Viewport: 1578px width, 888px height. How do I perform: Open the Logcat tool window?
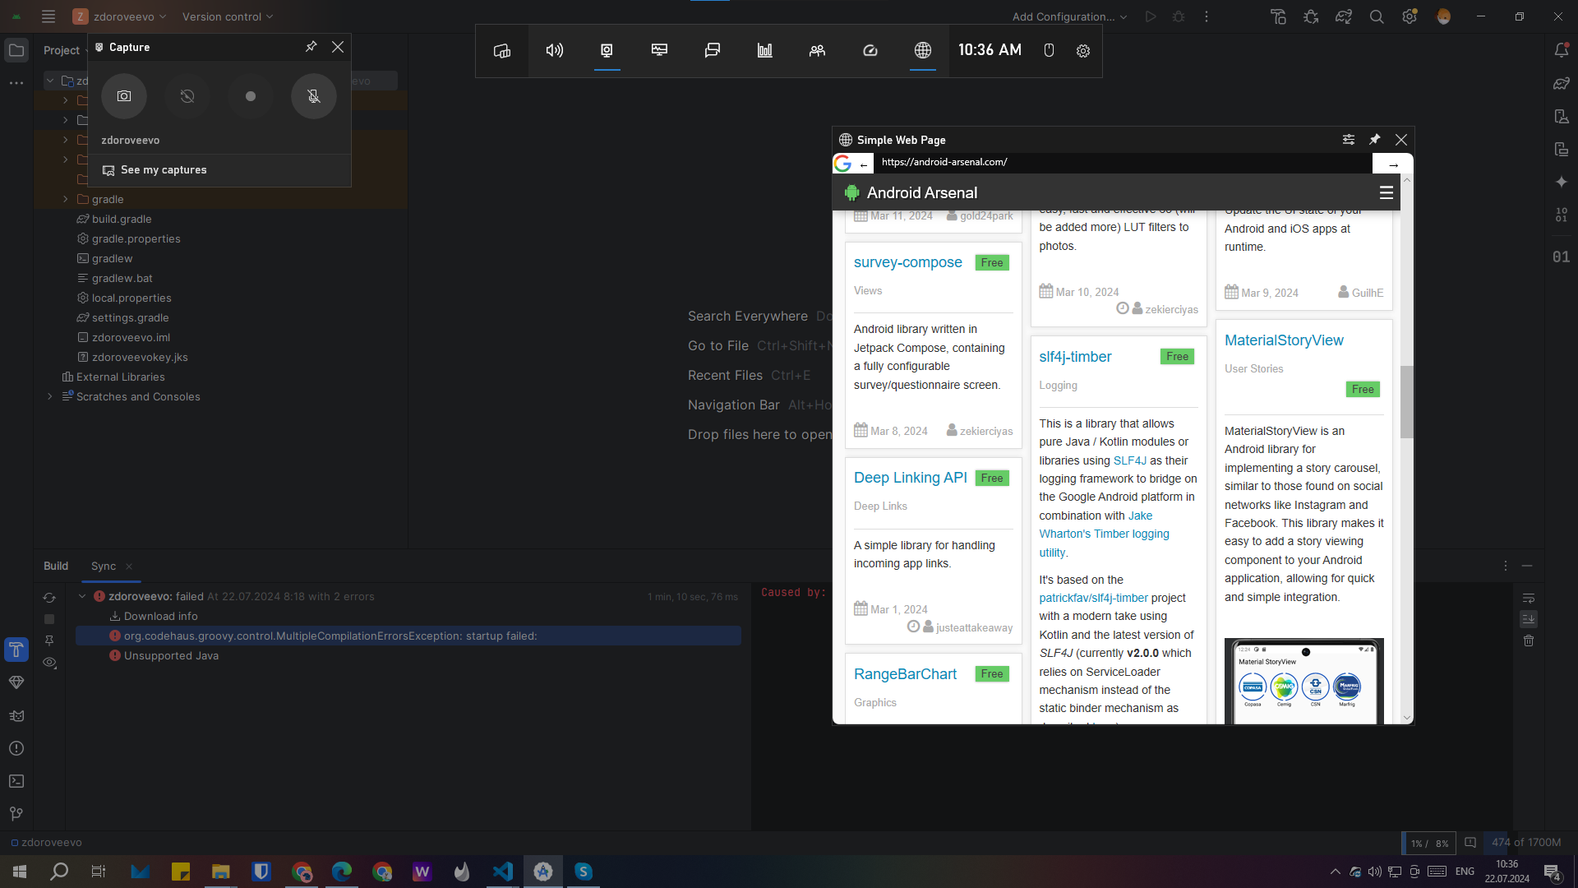pos(16,715)
